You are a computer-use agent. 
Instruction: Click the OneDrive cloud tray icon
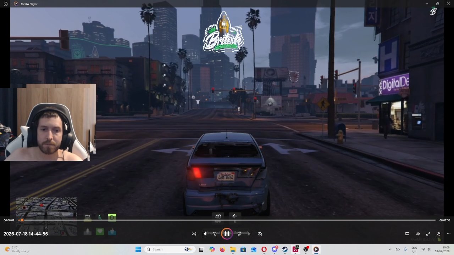coord(398,249)
